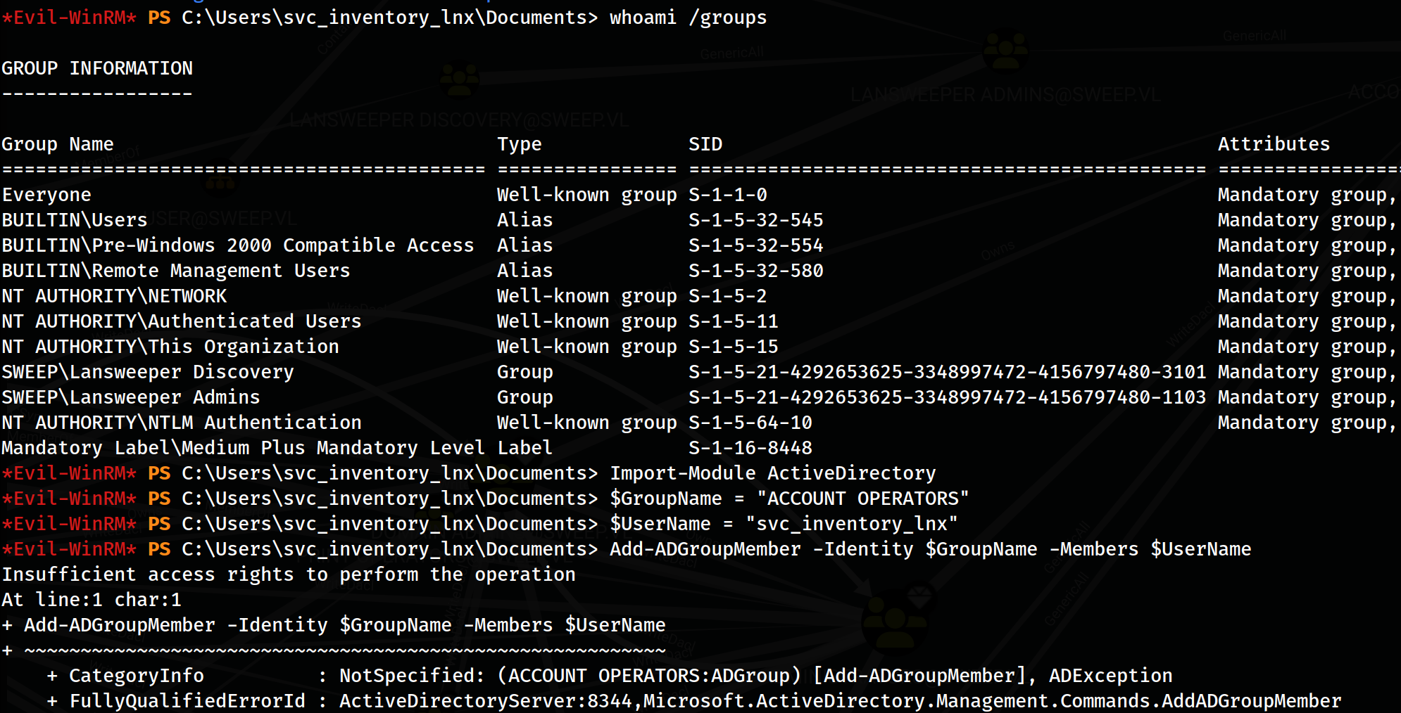
Task: Select "BUILTIN\Remote Management Users" group name
Action: tap(176, 271)
